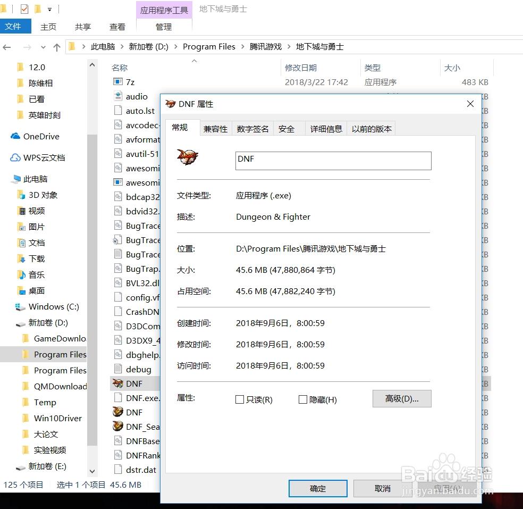The image size is (523, 509).
Task: Close the DNF properties dialog
Action: [470, 104]
